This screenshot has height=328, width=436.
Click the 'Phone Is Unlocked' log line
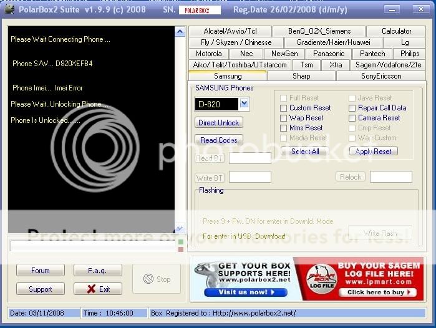coord(46,120)
